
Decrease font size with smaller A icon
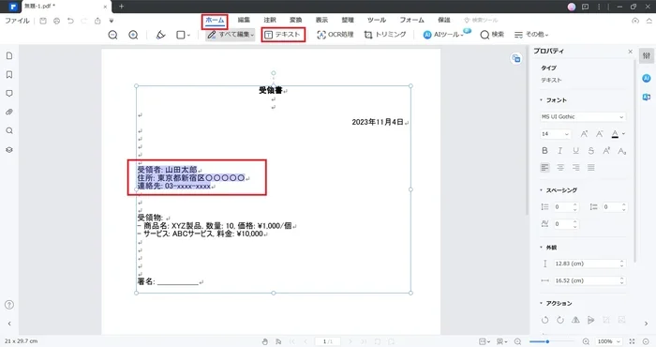(600, 134)
